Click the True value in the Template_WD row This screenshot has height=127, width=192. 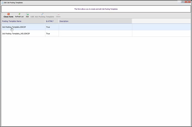[x=48, y=34]
